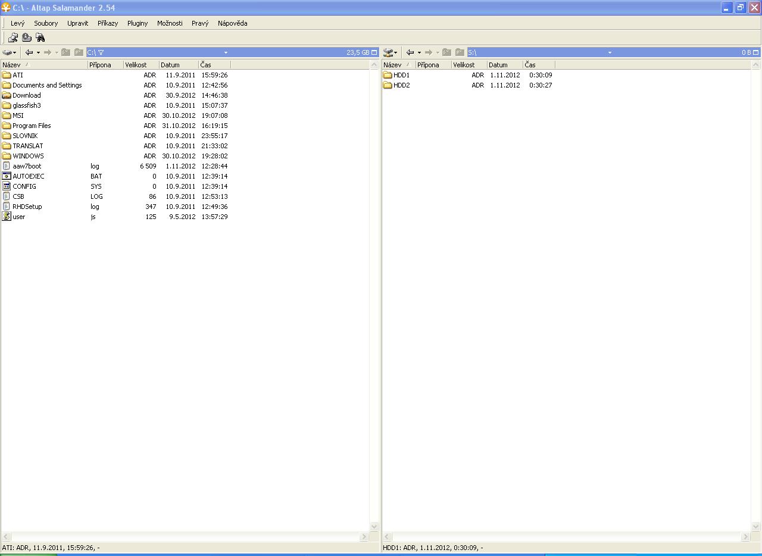This screenshot has width=762, height=556.
Task: Click the left panel vertical scrollbar down arrow
Action: (x=374, y=526)
